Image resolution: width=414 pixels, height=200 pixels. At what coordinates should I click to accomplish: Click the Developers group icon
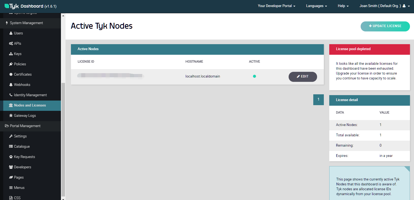(11, 167)
